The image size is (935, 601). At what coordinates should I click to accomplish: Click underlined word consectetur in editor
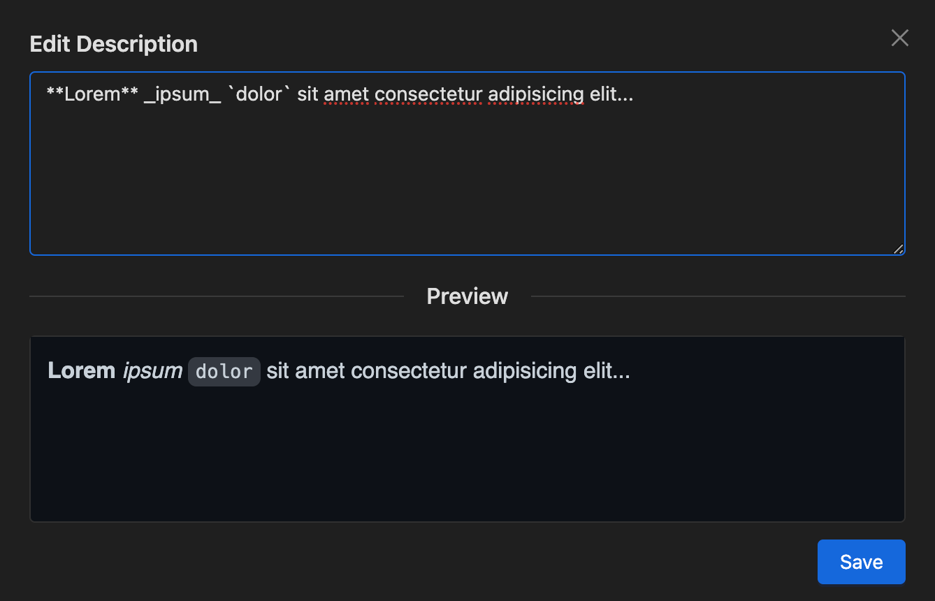click(428, 94)
